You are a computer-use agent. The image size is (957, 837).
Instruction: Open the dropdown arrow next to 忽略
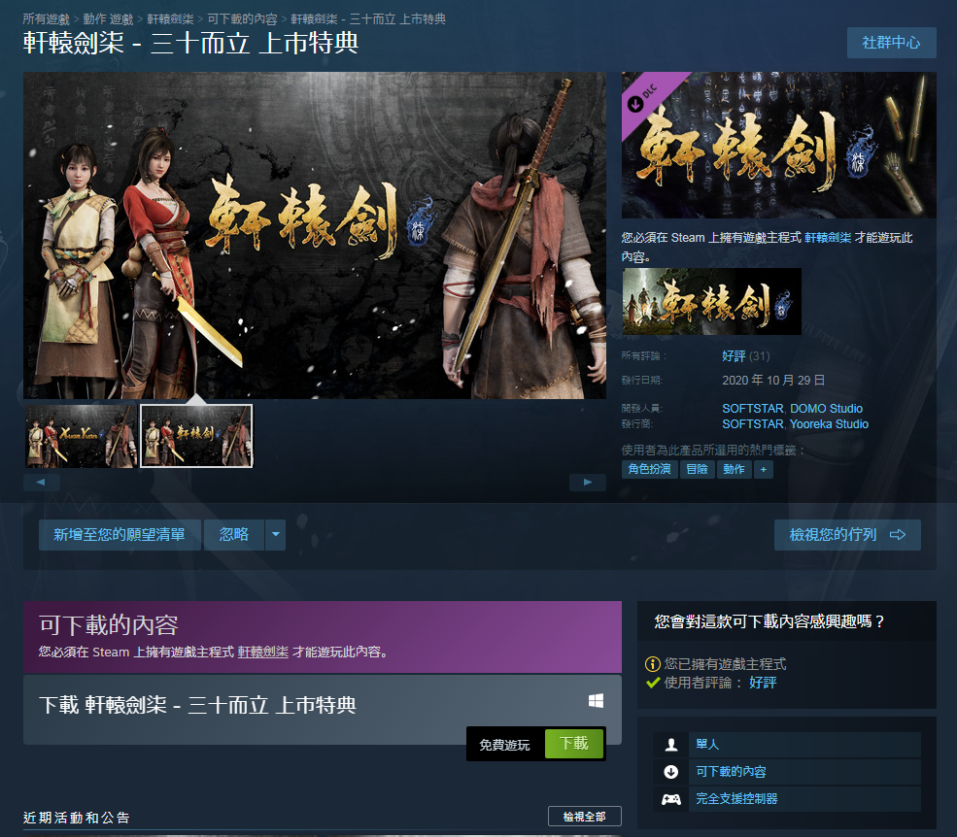point(275,534)
